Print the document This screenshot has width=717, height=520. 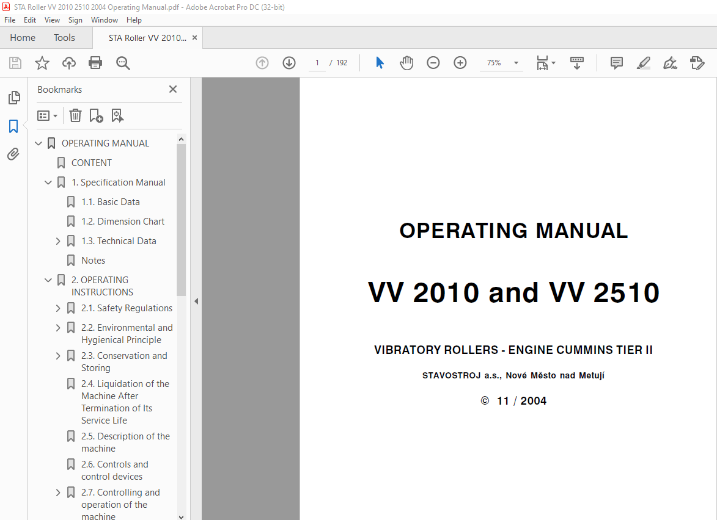coord(95,63)
